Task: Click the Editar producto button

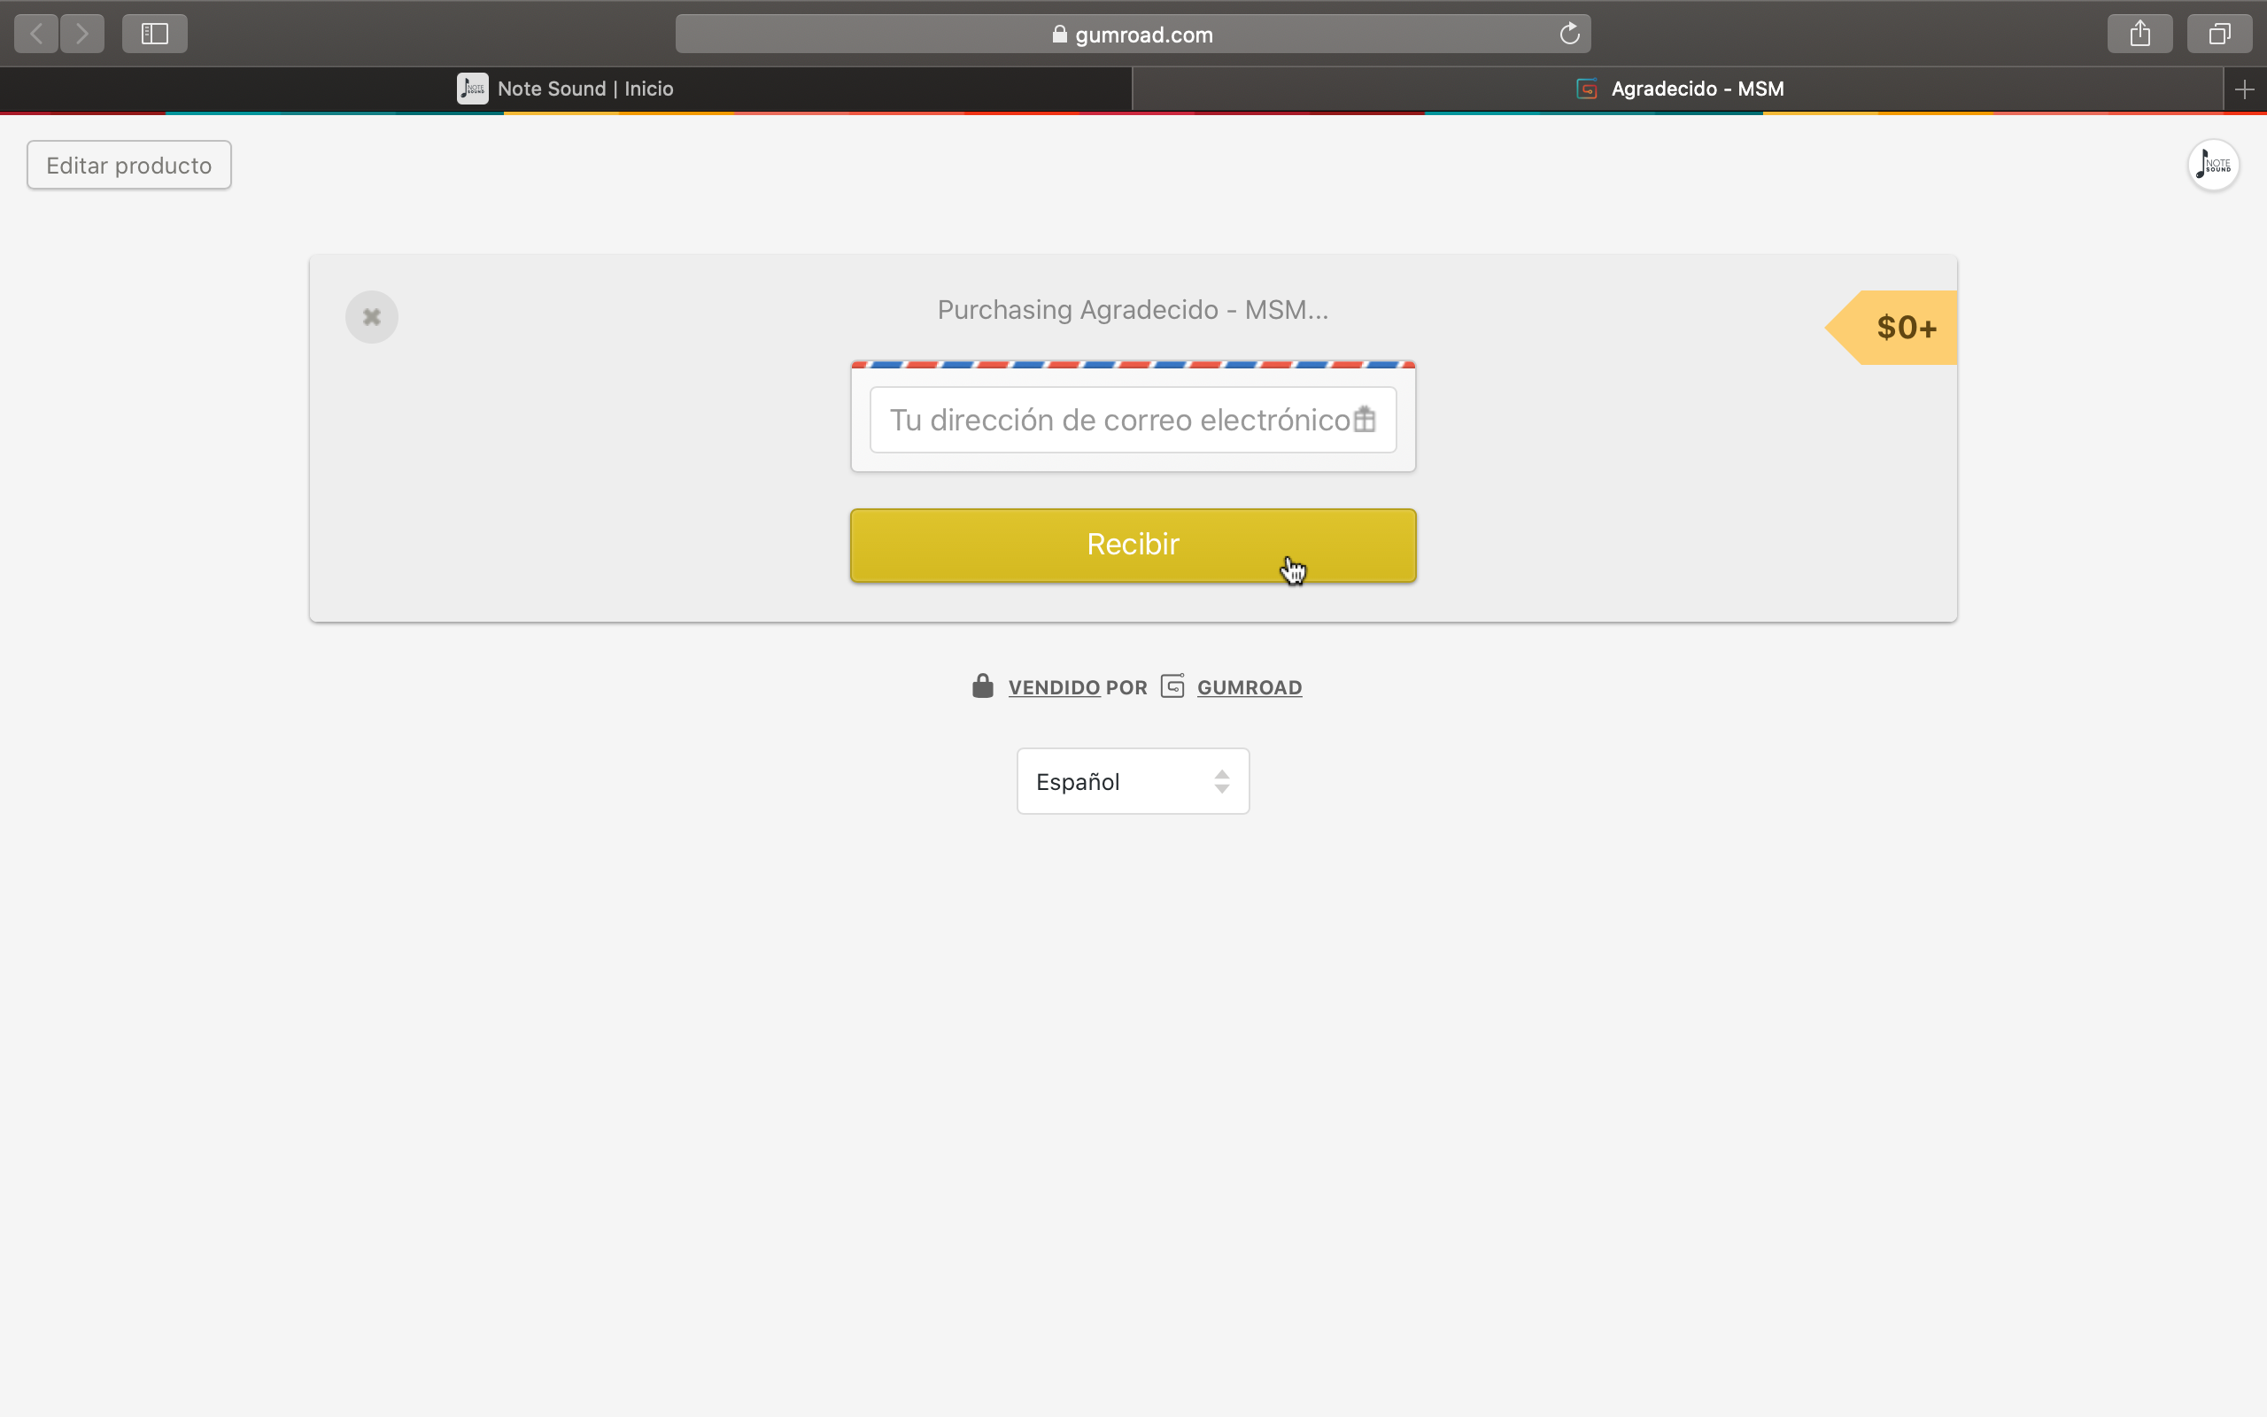Action: coord(129,165)
